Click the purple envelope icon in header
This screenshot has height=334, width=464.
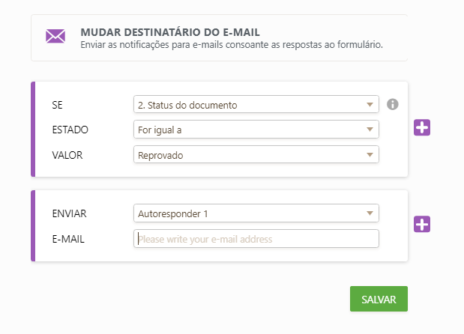tap(55, 37)
